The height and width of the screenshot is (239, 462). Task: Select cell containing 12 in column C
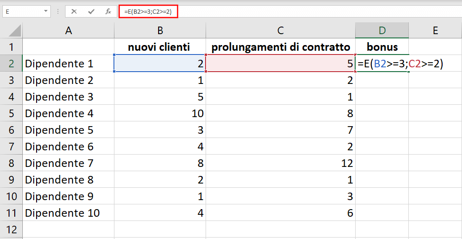[281, 163]
